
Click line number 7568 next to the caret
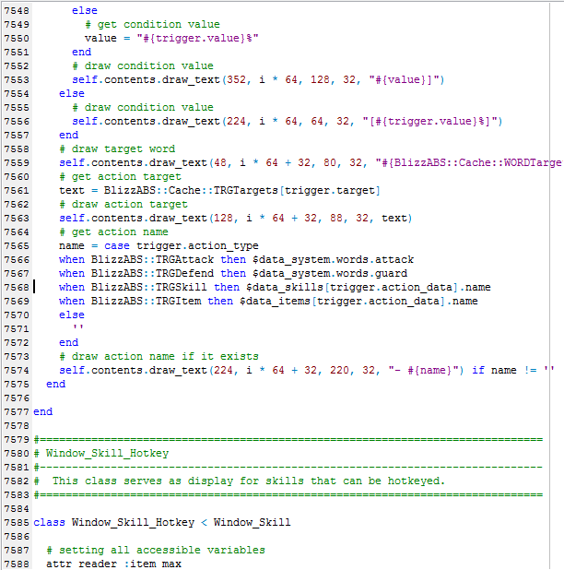pyautogui.click(x=17, y=287)
